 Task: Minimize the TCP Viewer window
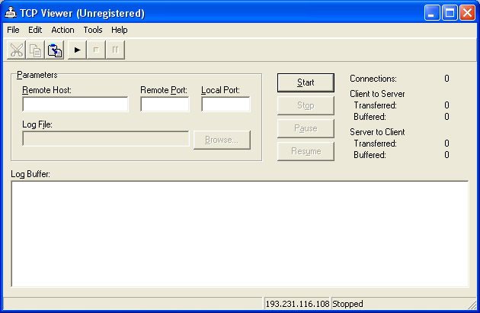(x=432, y=13)
